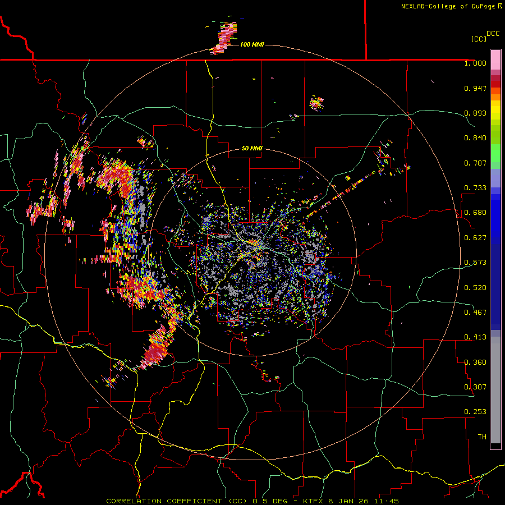Click the 0.520 legend value
This screenshot has height=505, width=505.
pos(475,288)
